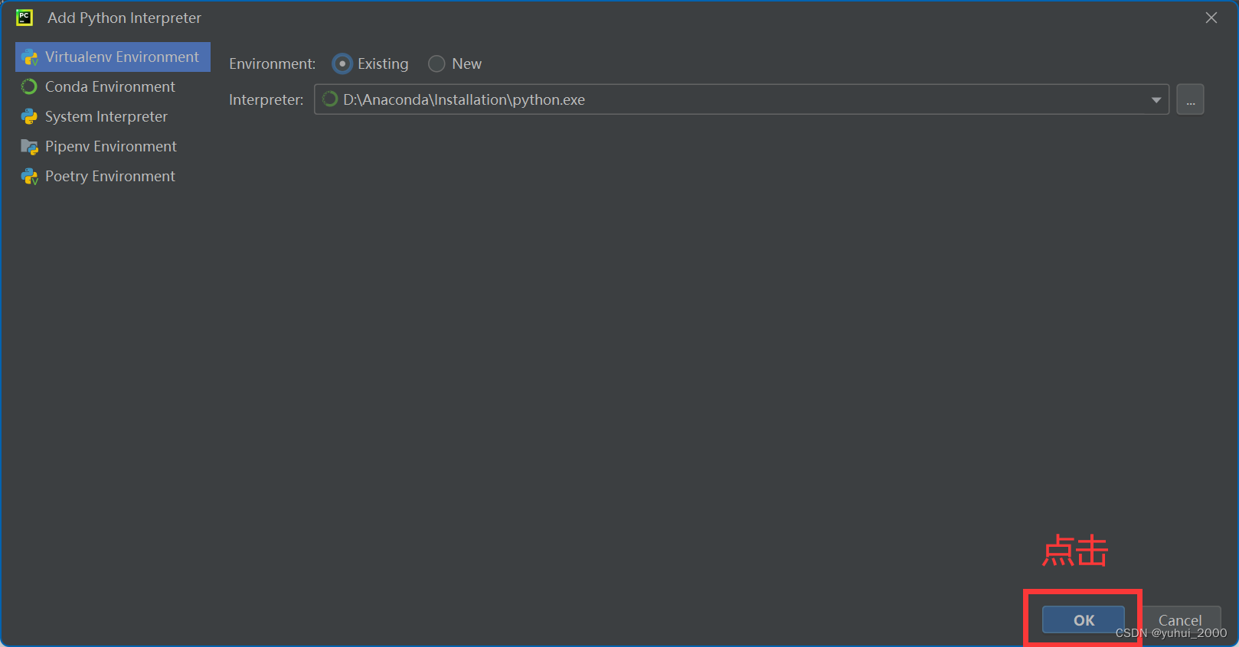Click the Pipenv folder icon
This screenshot has width=1239, height=647.
pyautogui.click(x=30, y=147)
